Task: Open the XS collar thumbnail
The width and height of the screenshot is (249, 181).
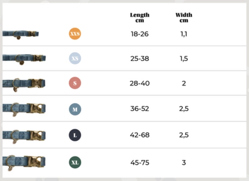Action: point(23,59)
